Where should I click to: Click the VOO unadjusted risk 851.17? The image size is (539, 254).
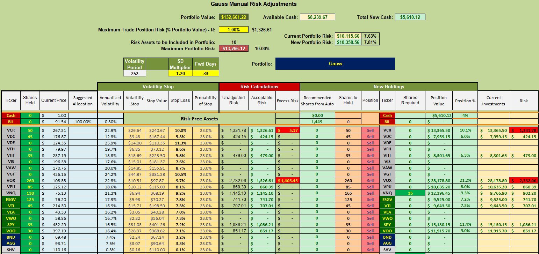(233, 231)
